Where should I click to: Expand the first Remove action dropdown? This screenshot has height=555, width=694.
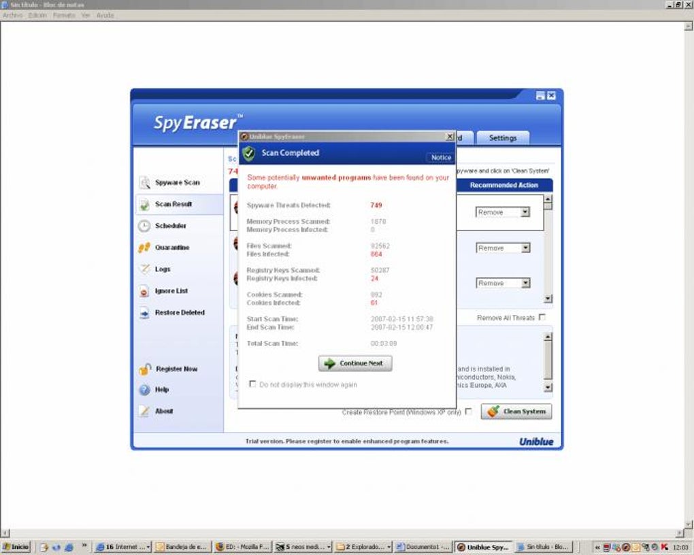coord(525,212)
